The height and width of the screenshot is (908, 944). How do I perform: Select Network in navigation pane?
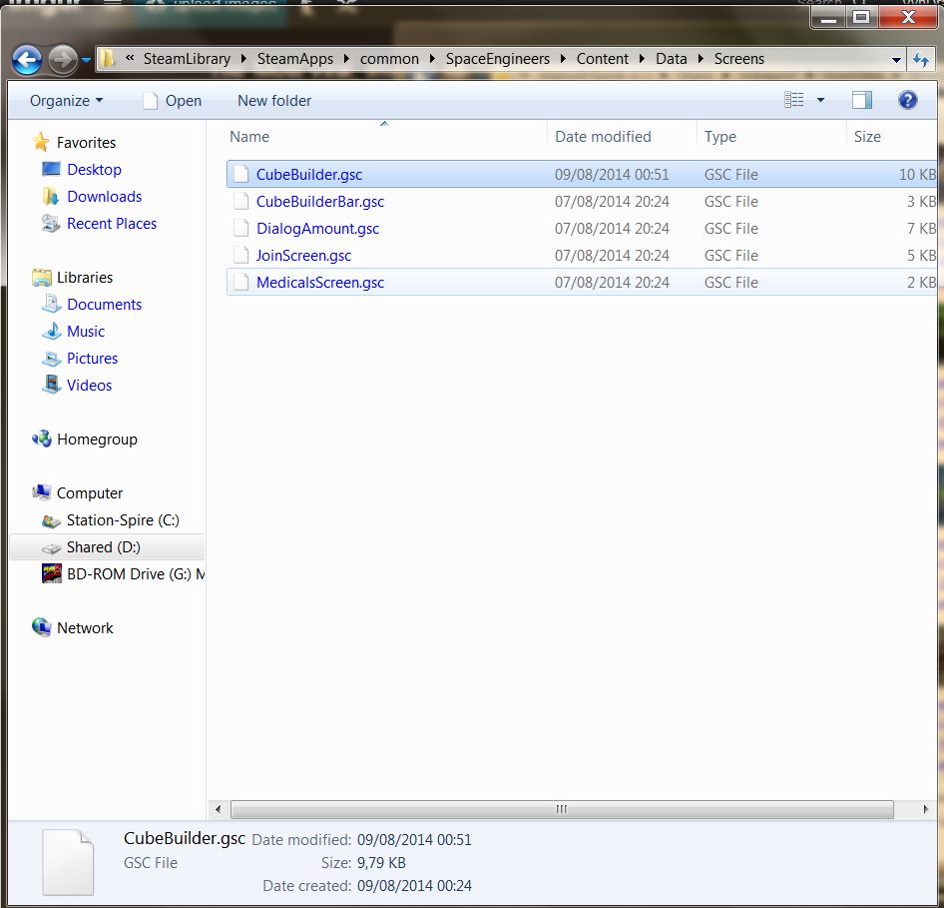pos(72,628)
